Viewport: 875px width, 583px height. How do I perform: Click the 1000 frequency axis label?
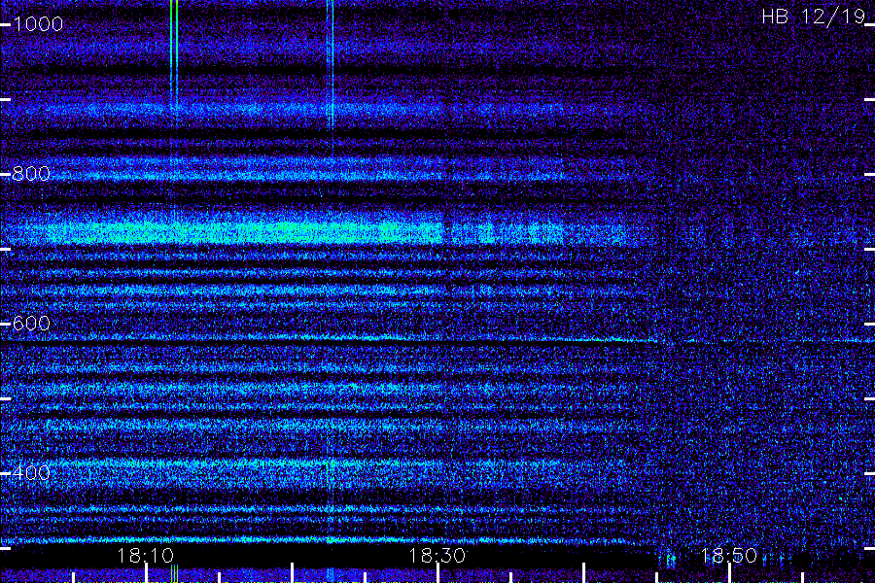(x=38, y=24)
